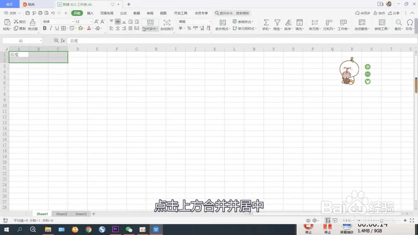Click the Freeze Panes (冻结窗格) icon

pyautogui.click(x=362, y=22)
